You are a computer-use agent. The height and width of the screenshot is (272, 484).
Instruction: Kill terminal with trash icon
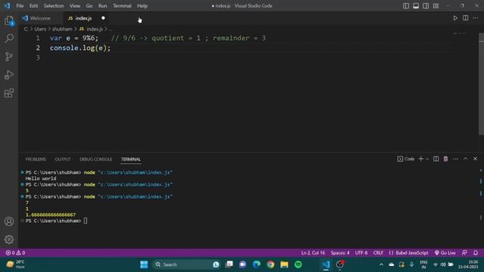pyautogui.click(x=445, y=159)
